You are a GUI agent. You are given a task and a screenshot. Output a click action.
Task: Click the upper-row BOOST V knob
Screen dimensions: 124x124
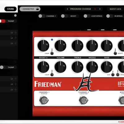(x=43, y=46)
